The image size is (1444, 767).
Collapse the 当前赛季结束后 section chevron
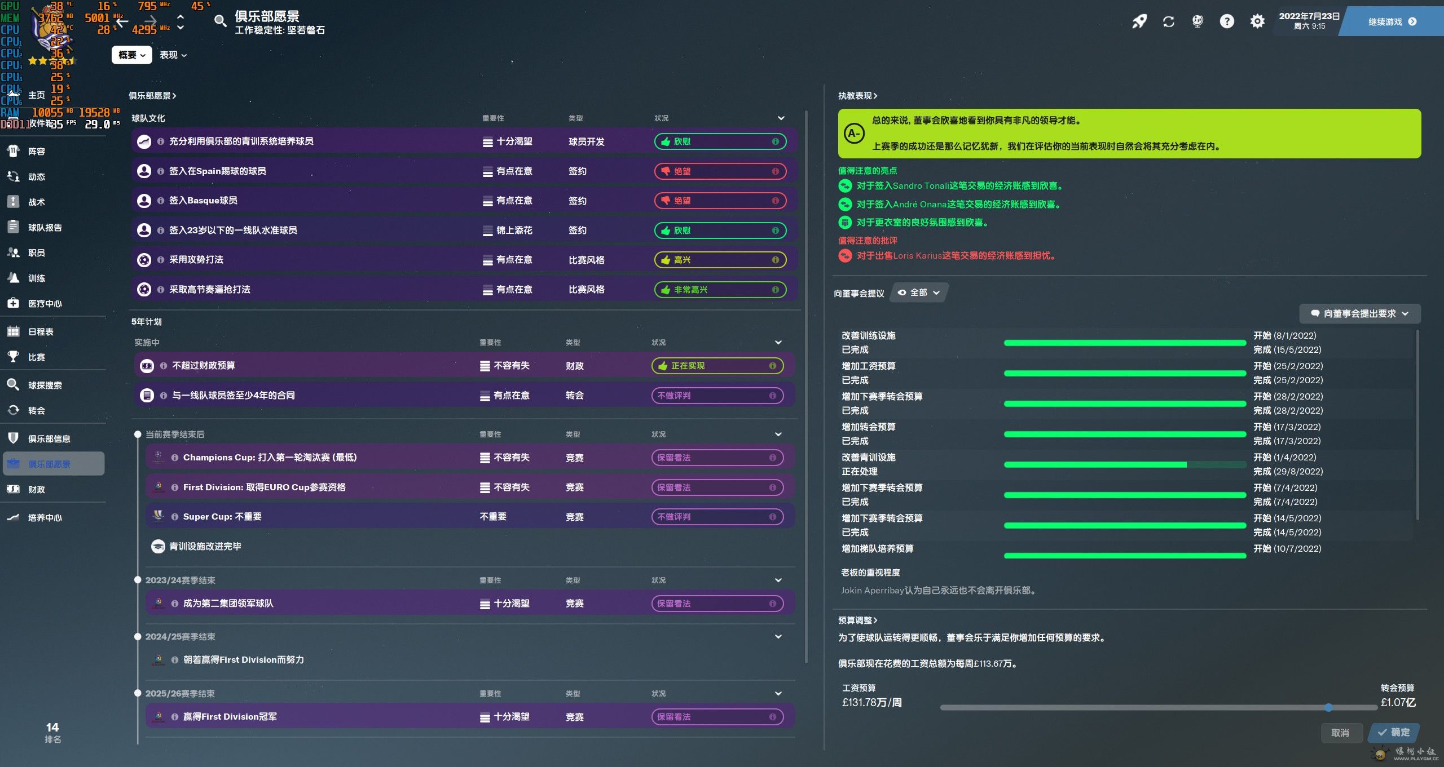[778, 435]
